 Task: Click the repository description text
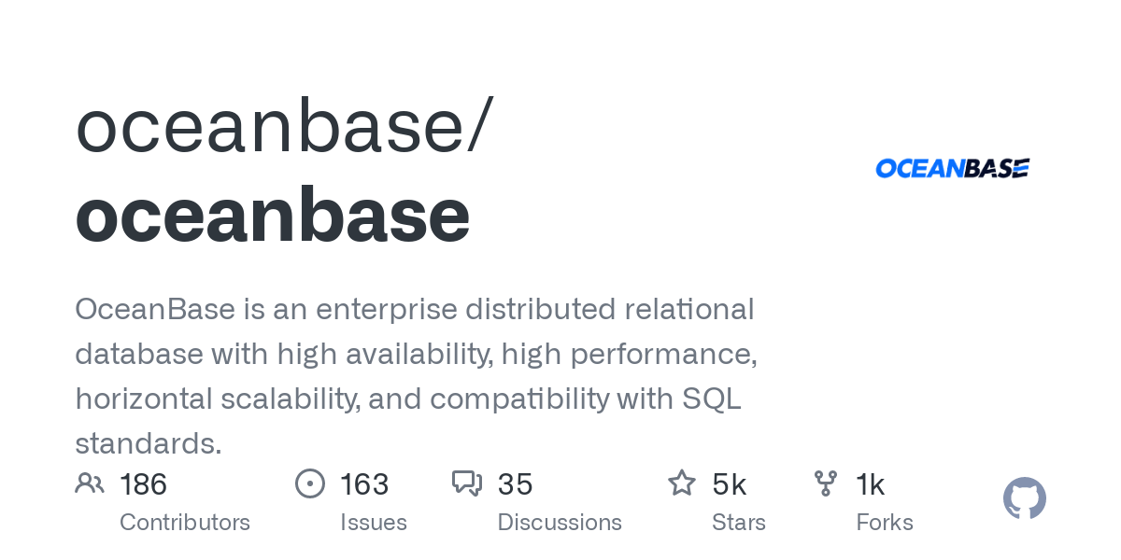click(416, 376)
